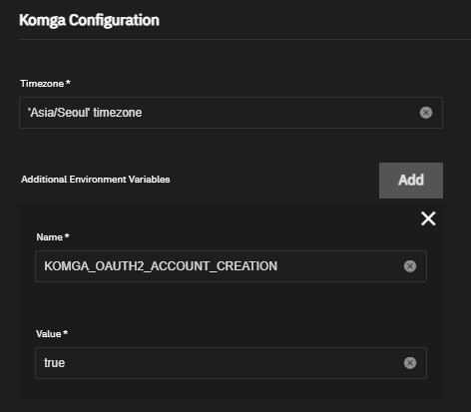This screenshot has height=412, width=471.
Task: Focus the environment variable Name input
Action: point(231,266)
